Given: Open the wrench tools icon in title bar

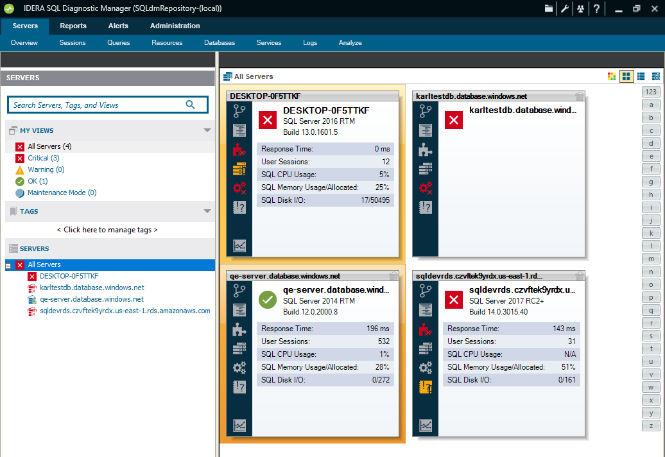Looking at the screenshot, I should tap(564, 8).
